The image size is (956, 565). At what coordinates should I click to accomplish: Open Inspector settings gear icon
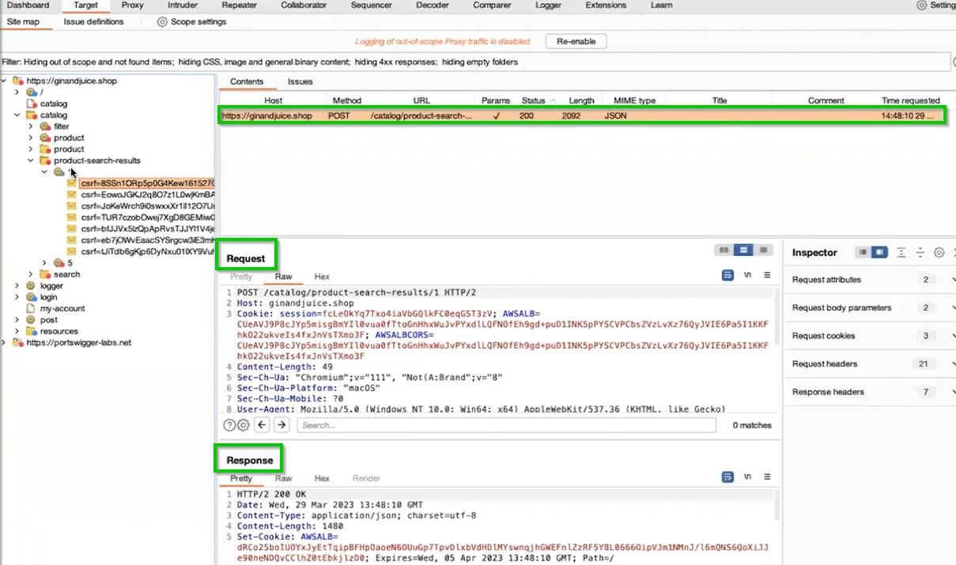pyautogui.click(x=939, y=253)
